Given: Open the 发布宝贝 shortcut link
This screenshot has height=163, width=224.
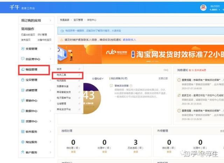Looking at the screenshot, I should tap(26, 40).
